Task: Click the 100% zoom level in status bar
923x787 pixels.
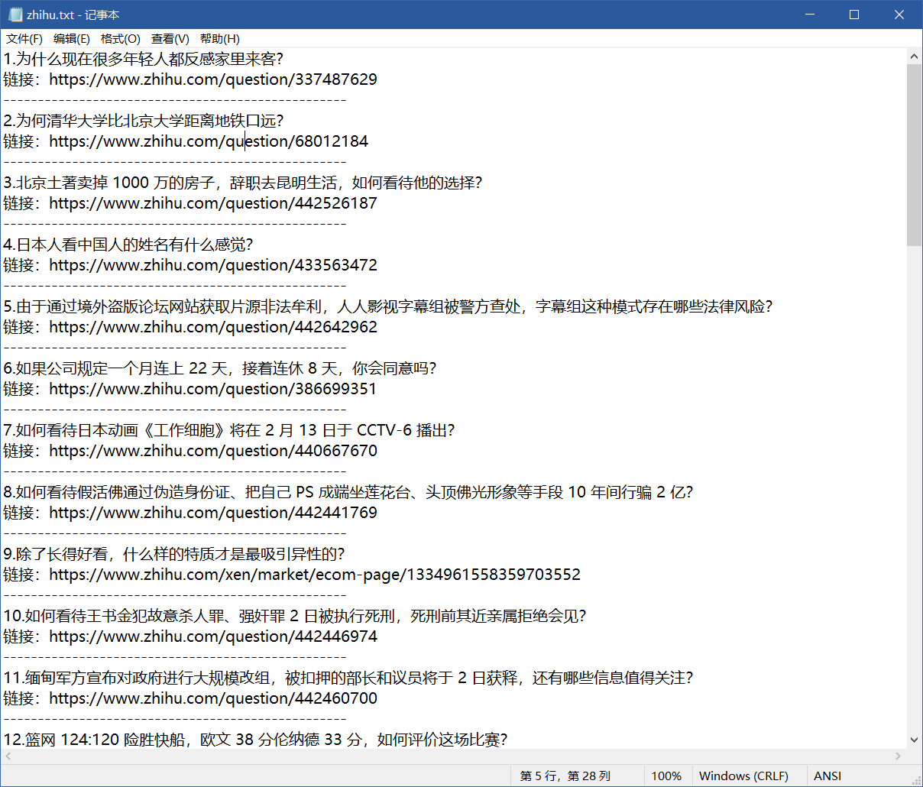Action: pyautogui.click(x=666, y=776)
